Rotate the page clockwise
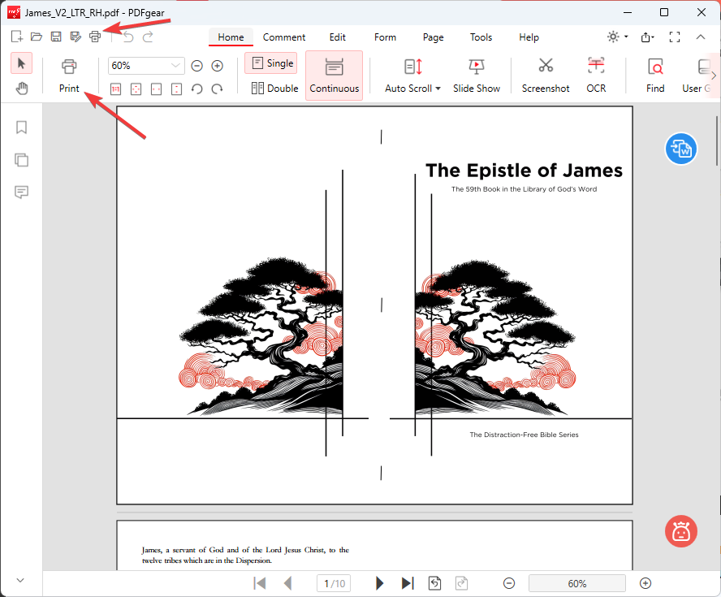Image resolution: width=721 pixels, height=597 pixels. 217,89
